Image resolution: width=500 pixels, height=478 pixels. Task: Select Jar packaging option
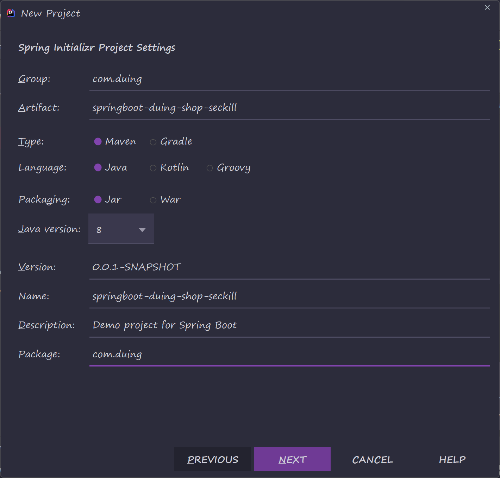[x=108, y=200]
